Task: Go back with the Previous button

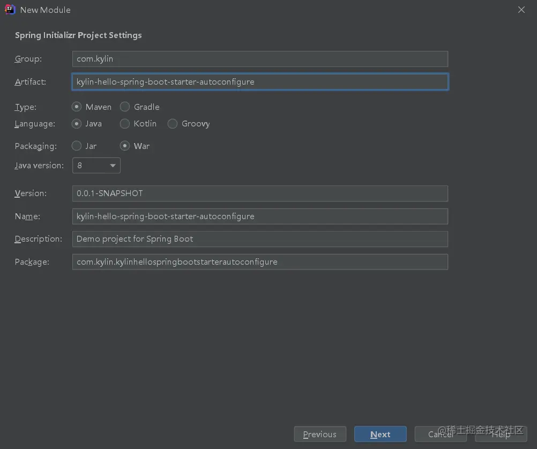Action: pyautogui.click(x=320, y=435)
